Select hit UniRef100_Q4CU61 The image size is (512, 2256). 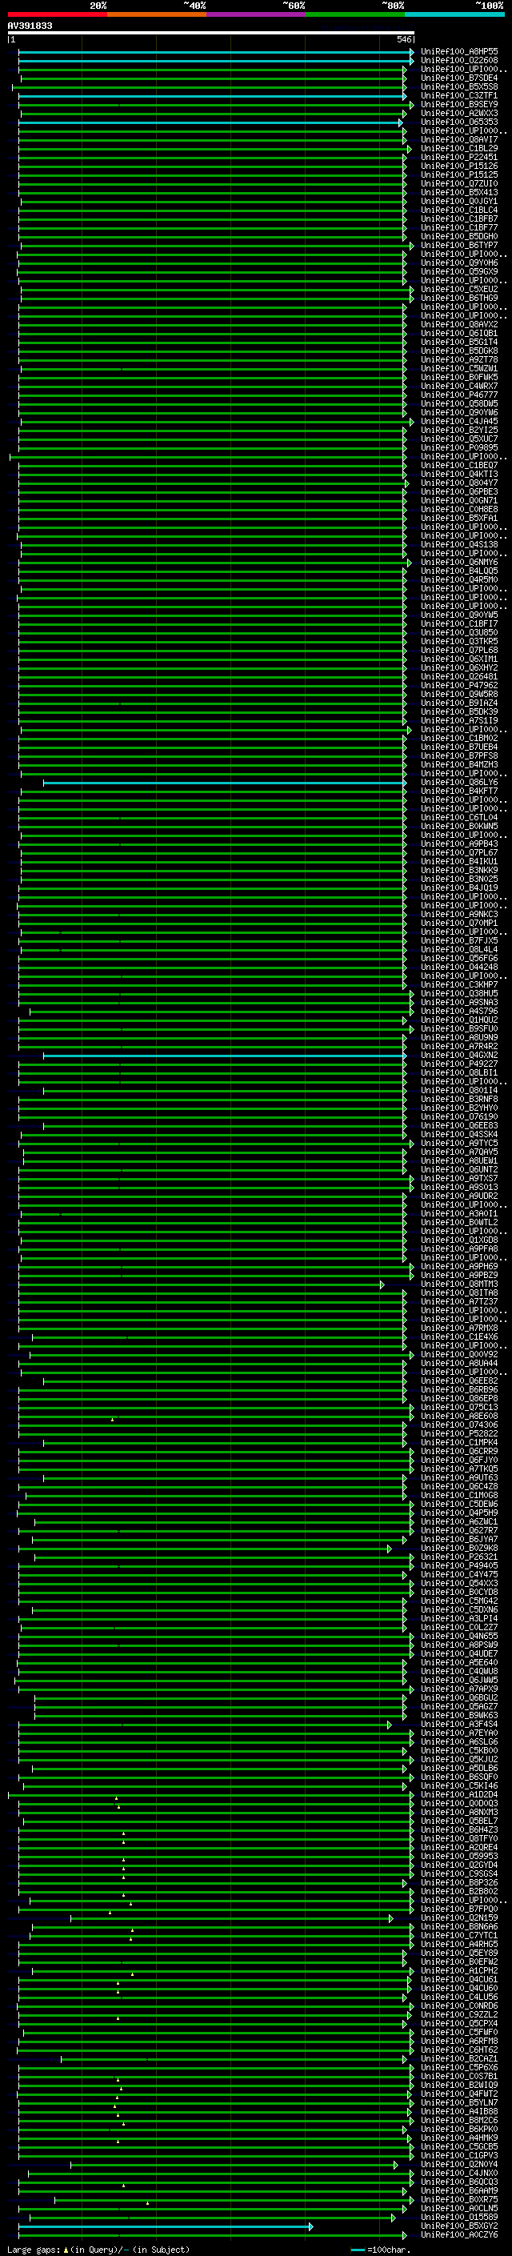click(x=459, y=1979)
